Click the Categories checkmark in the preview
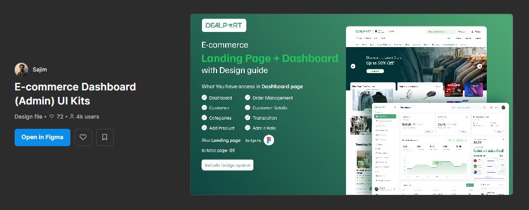The height and width of the screenshot is (210, 529). tap(204, 117)
